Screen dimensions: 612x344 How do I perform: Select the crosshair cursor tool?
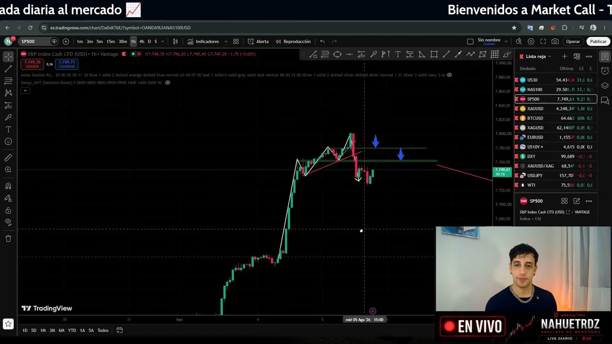[8, 57]
